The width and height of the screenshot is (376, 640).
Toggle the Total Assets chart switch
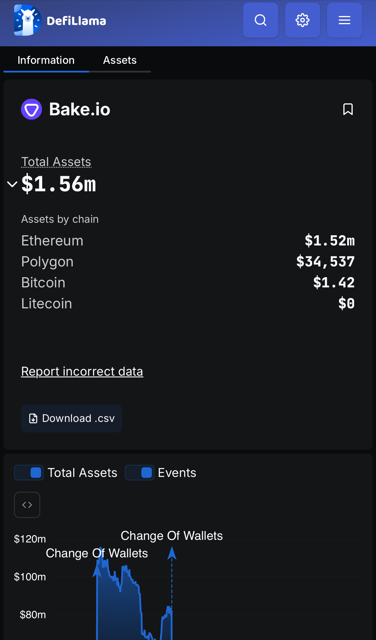click(29, 473)
